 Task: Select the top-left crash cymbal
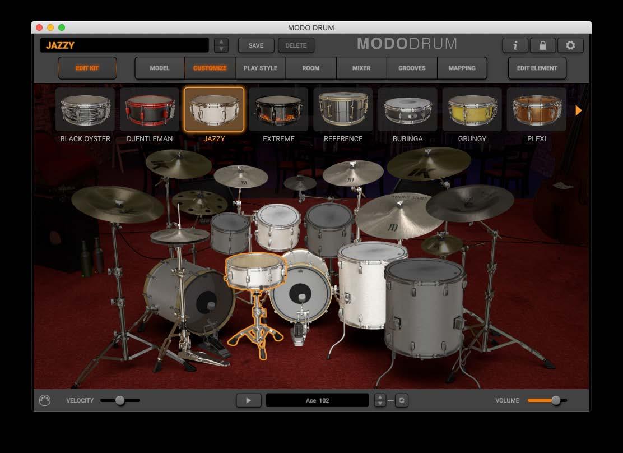point(178,164)
